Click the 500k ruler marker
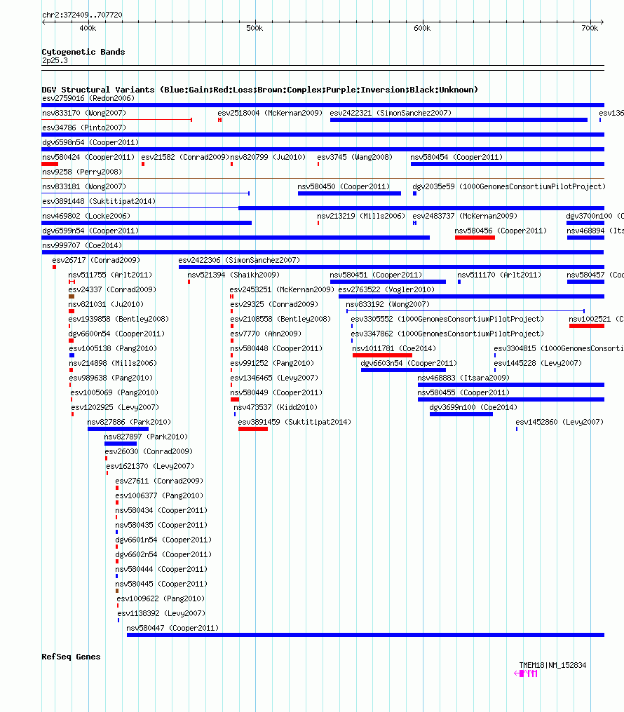 255,28
